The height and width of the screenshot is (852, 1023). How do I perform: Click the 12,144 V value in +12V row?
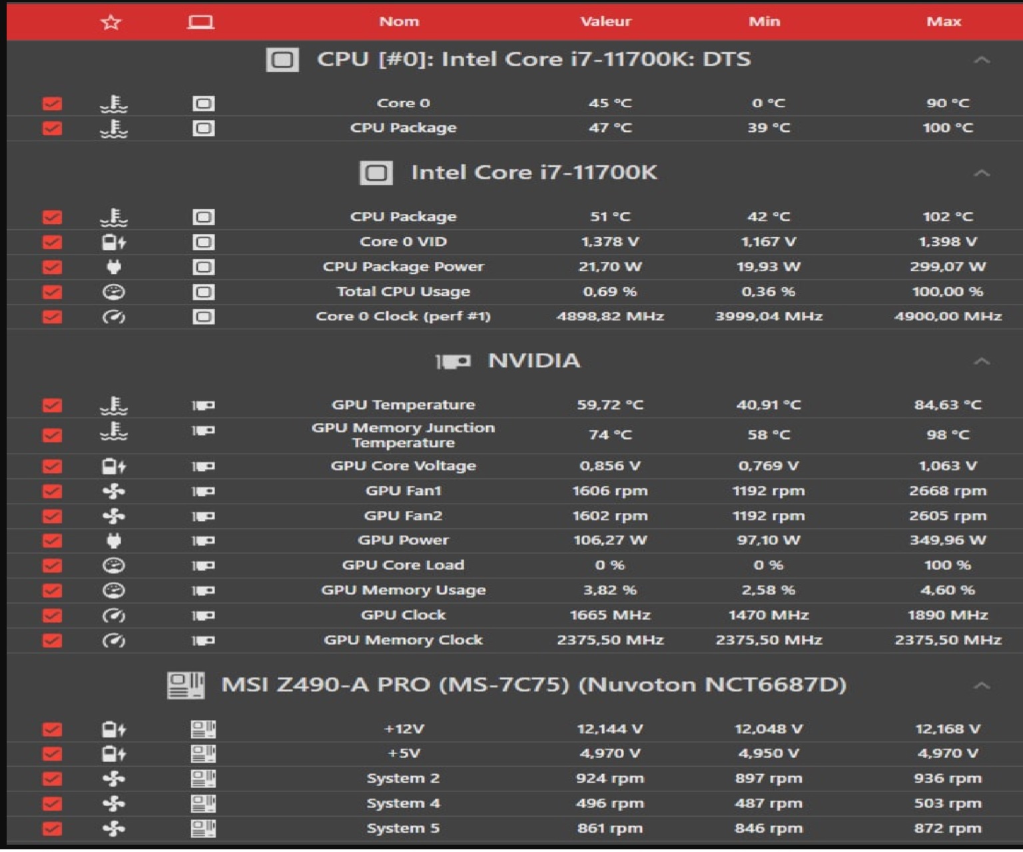pyautogui.click(x=610, y=729)
